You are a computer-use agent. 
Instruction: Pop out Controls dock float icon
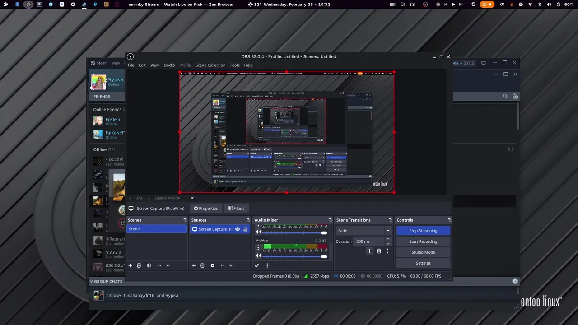tap(449, 220)
